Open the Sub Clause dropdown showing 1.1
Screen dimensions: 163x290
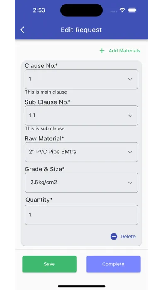[81, 115]
